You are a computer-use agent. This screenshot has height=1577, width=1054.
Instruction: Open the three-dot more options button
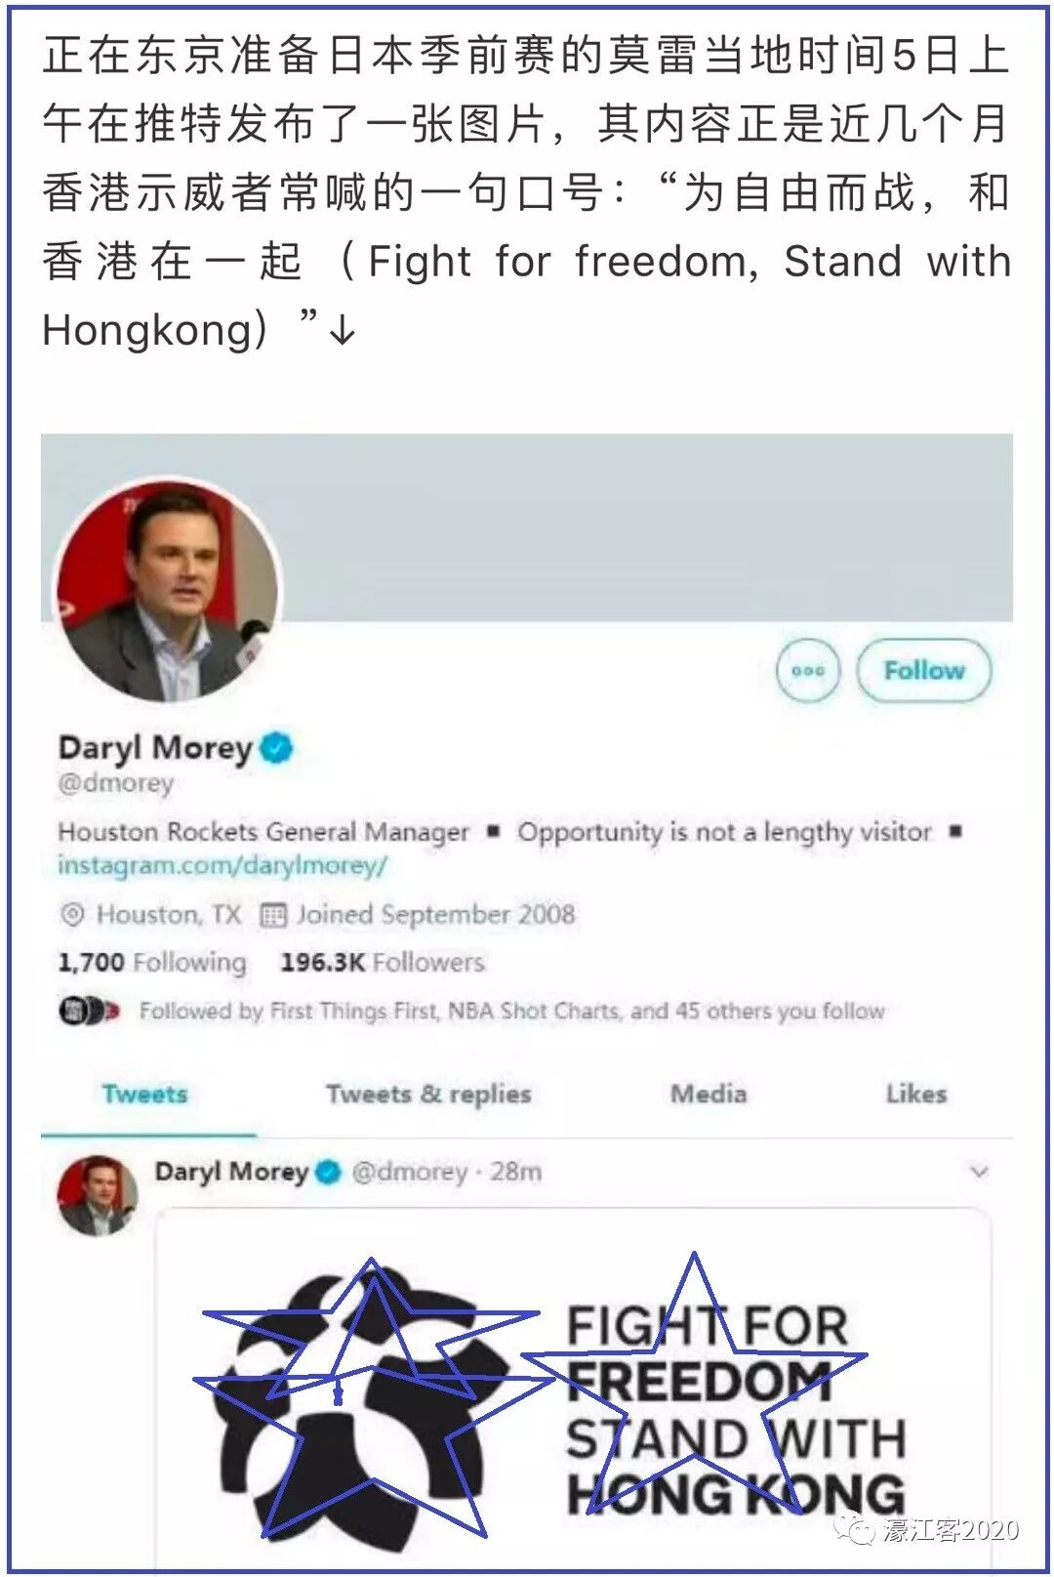(x=807, y=671)
